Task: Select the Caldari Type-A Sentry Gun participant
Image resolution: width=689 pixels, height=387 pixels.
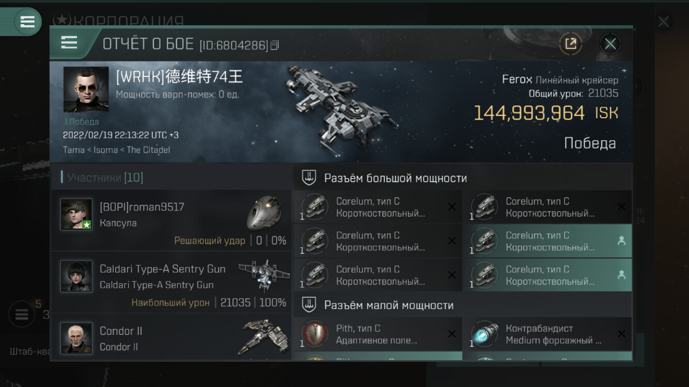Action: point(171,282)
